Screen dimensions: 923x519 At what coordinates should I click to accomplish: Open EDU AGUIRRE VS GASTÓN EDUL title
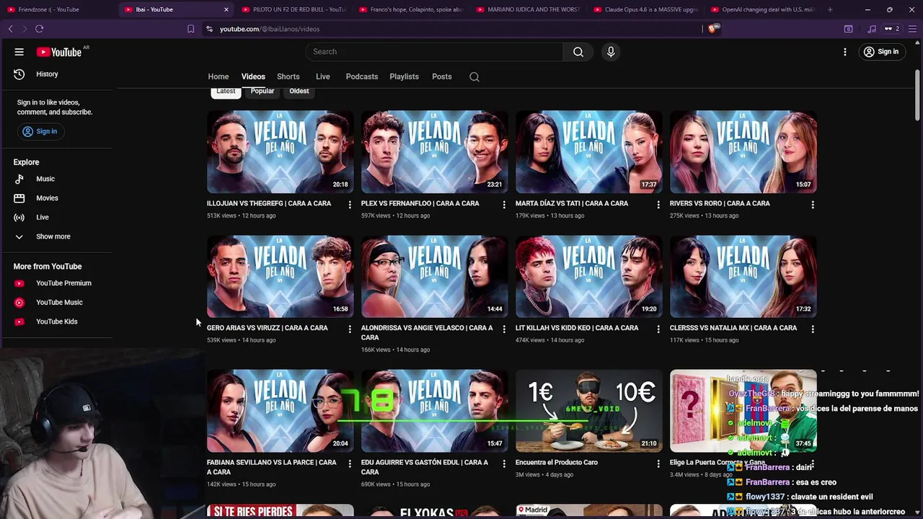[x=425, y=468]
